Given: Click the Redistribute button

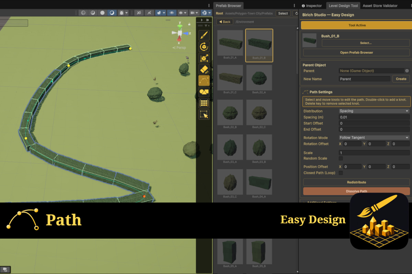Looking at the screenshot, I should pos(356,182).
